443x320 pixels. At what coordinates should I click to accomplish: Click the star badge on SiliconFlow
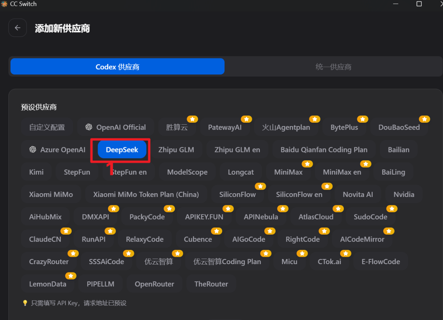coord(260,186)
